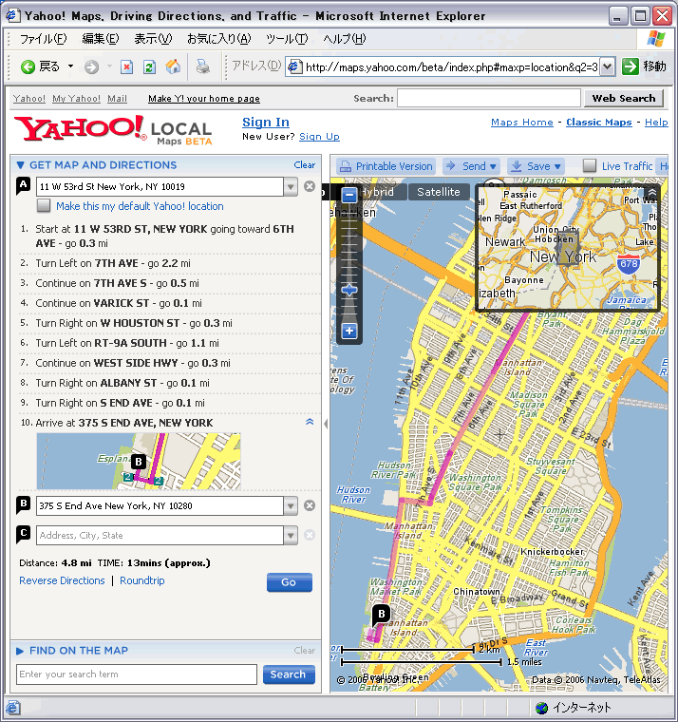Click the Yahoo web Search text box
The image size is (678, 722).
click(489, 98)
